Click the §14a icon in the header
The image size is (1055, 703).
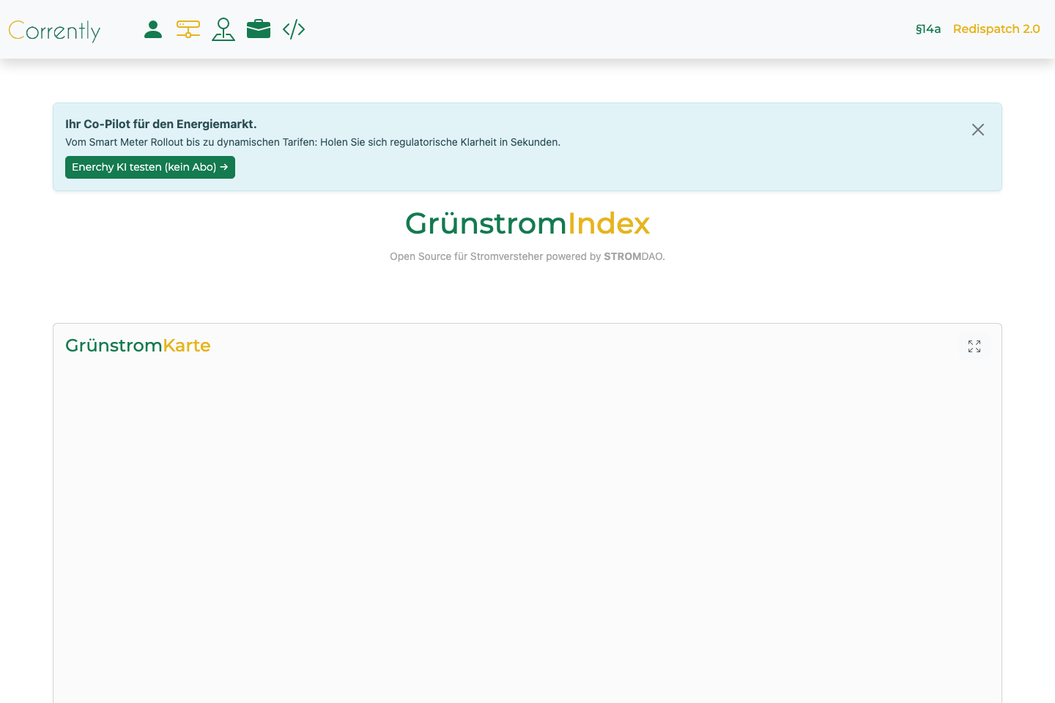coord(928,29)
